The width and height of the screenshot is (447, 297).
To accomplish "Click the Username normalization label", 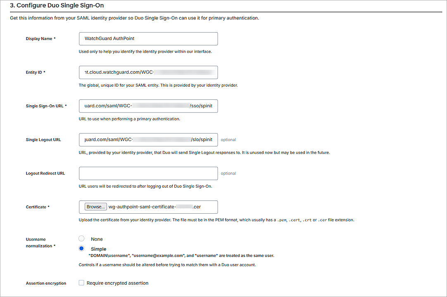I will [x=39, y=243].
